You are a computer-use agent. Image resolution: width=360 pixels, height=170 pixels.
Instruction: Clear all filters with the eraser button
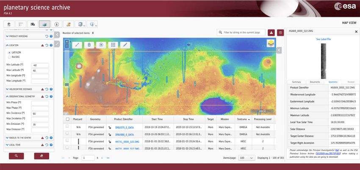pyautogui.click(x=42, y=156)
